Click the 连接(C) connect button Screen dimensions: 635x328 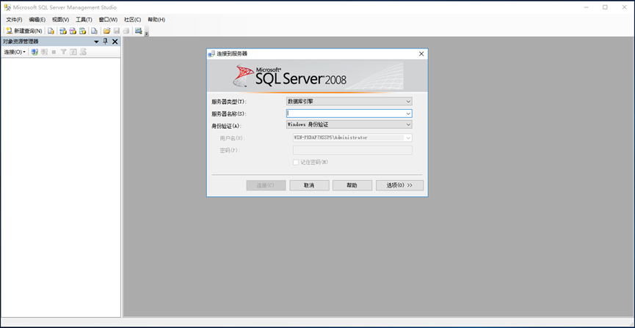coord(266,185)
